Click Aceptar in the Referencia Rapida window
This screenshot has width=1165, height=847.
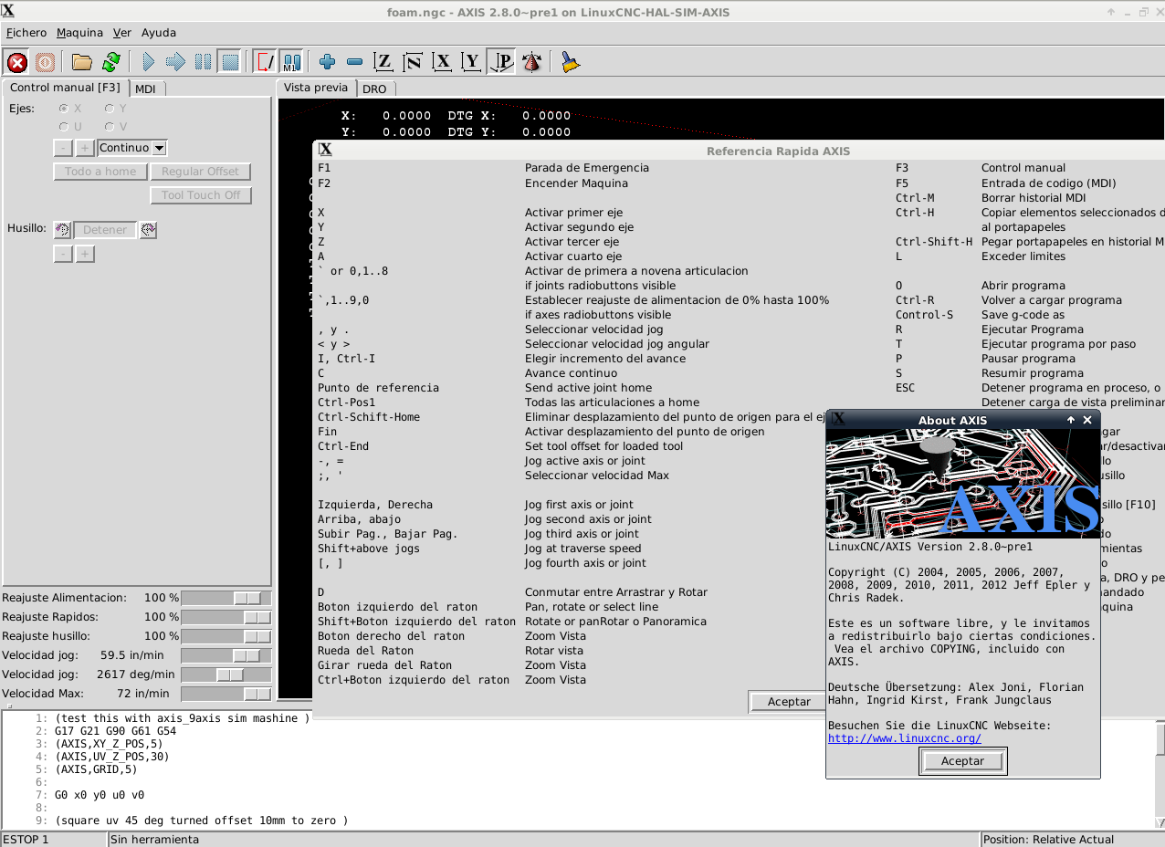pyautogui.click(x=789, y=702)
